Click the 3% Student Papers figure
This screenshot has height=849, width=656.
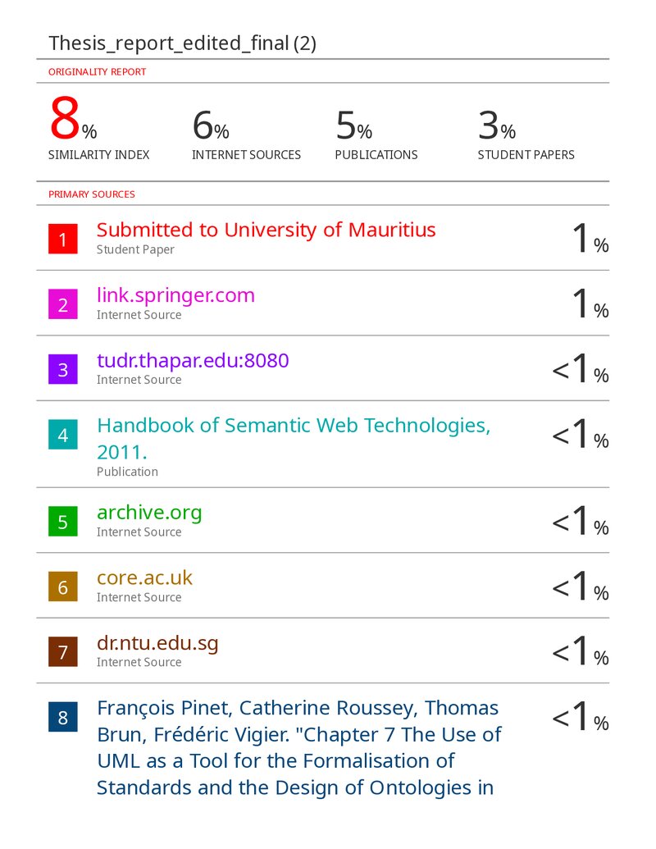497,125
